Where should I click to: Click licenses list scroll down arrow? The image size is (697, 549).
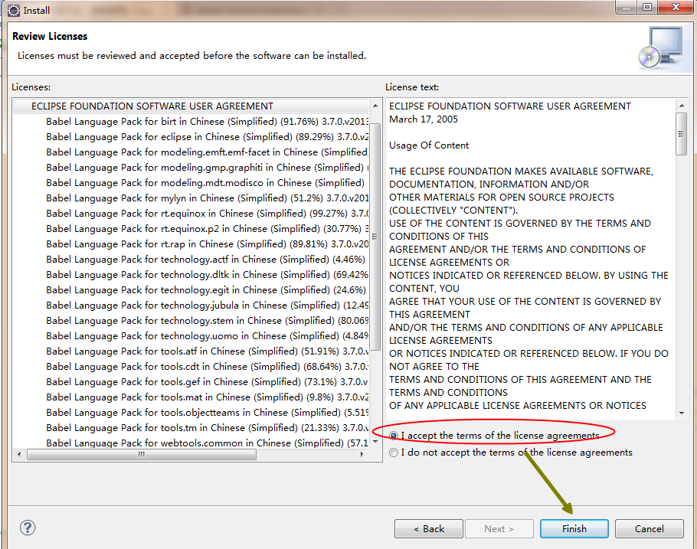tap(375, 442)
